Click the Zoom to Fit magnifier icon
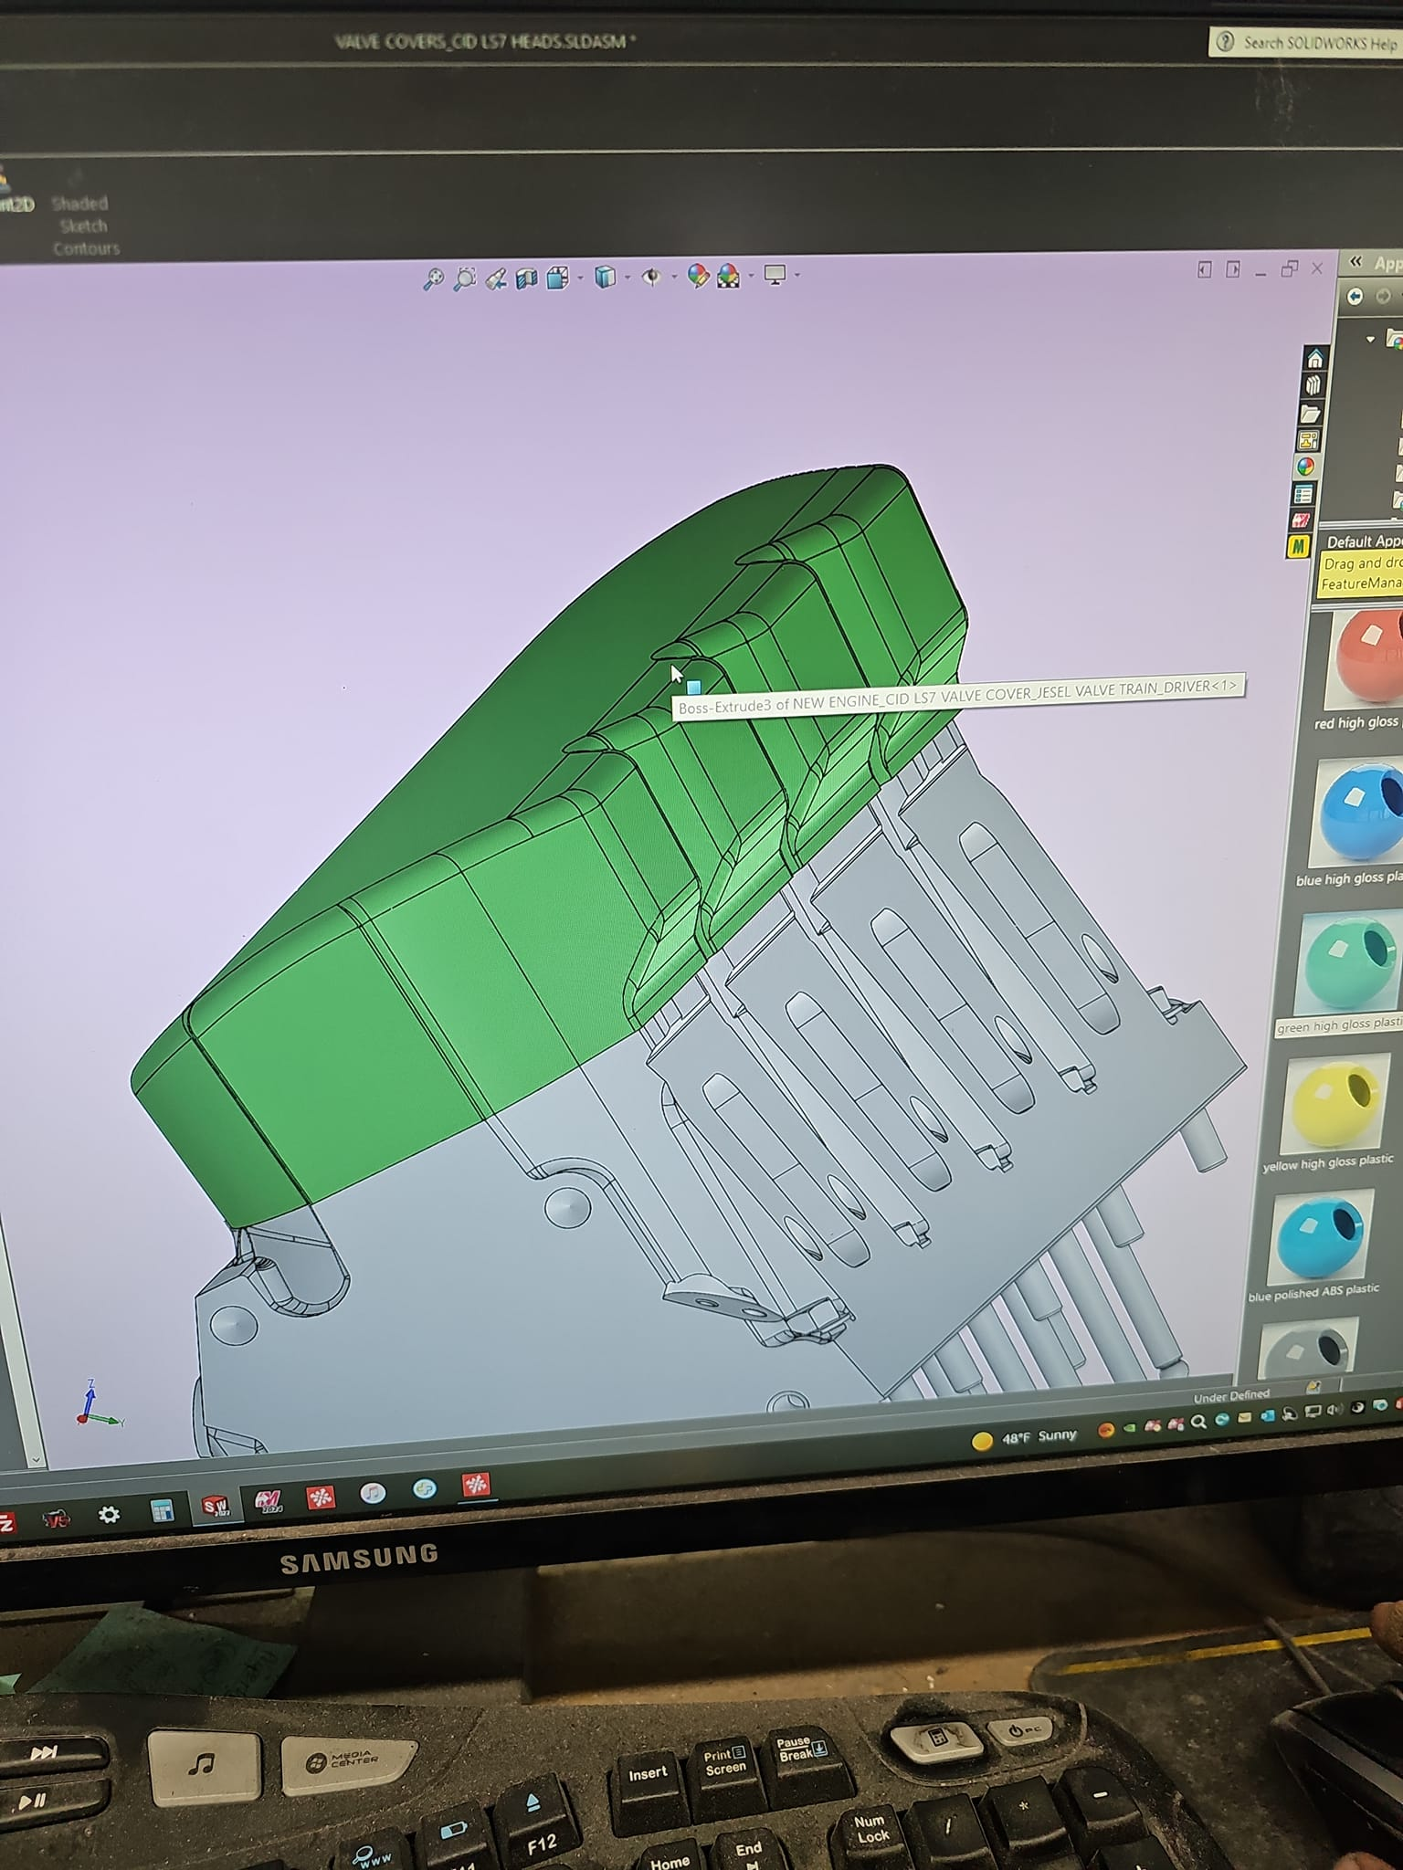The height and width of the screenshot is (1870, 1403). click(x=433, y=278)
